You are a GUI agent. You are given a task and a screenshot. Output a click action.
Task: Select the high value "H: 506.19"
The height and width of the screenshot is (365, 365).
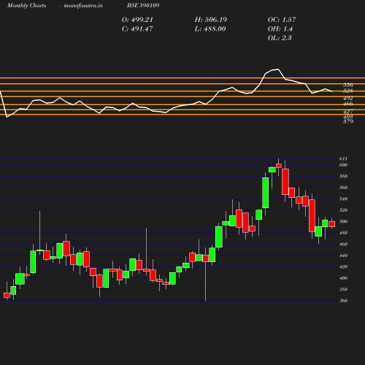[211, 20]
